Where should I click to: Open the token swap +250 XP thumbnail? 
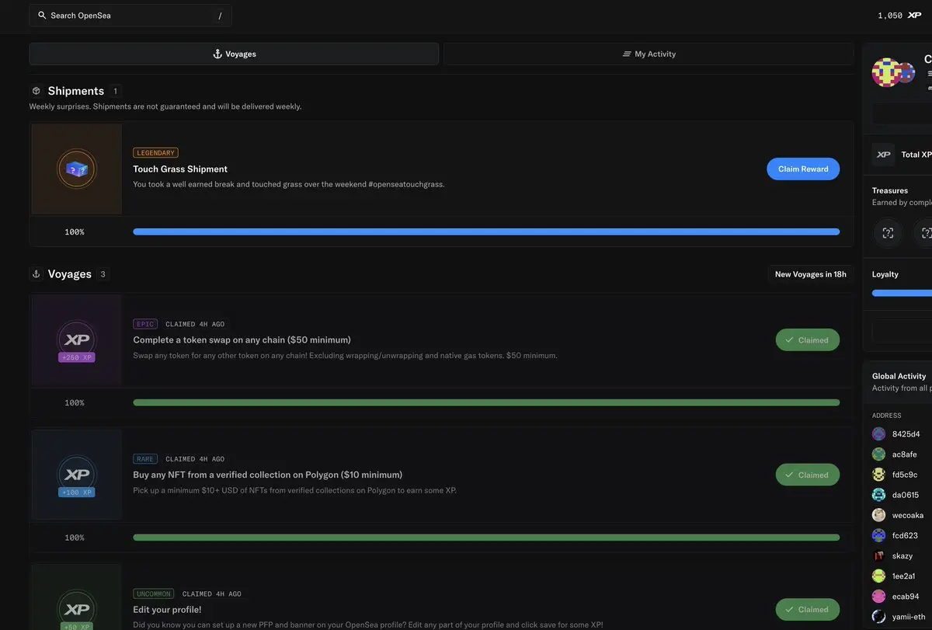point(77,340)
